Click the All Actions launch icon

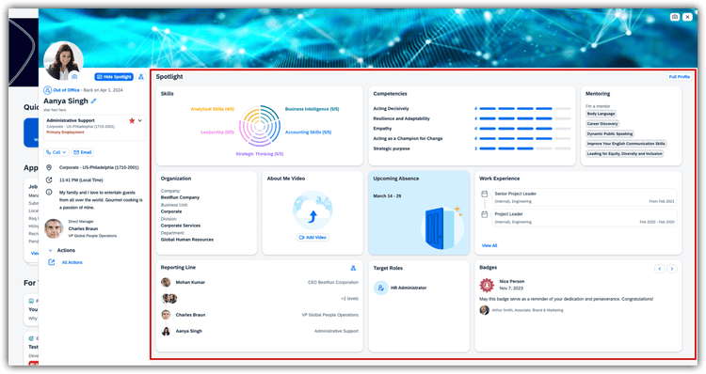tap(52, 262)
